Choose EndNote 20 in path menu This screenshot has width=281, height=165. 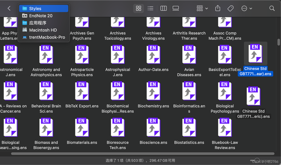pyautogui.click(x=43, y=16)
